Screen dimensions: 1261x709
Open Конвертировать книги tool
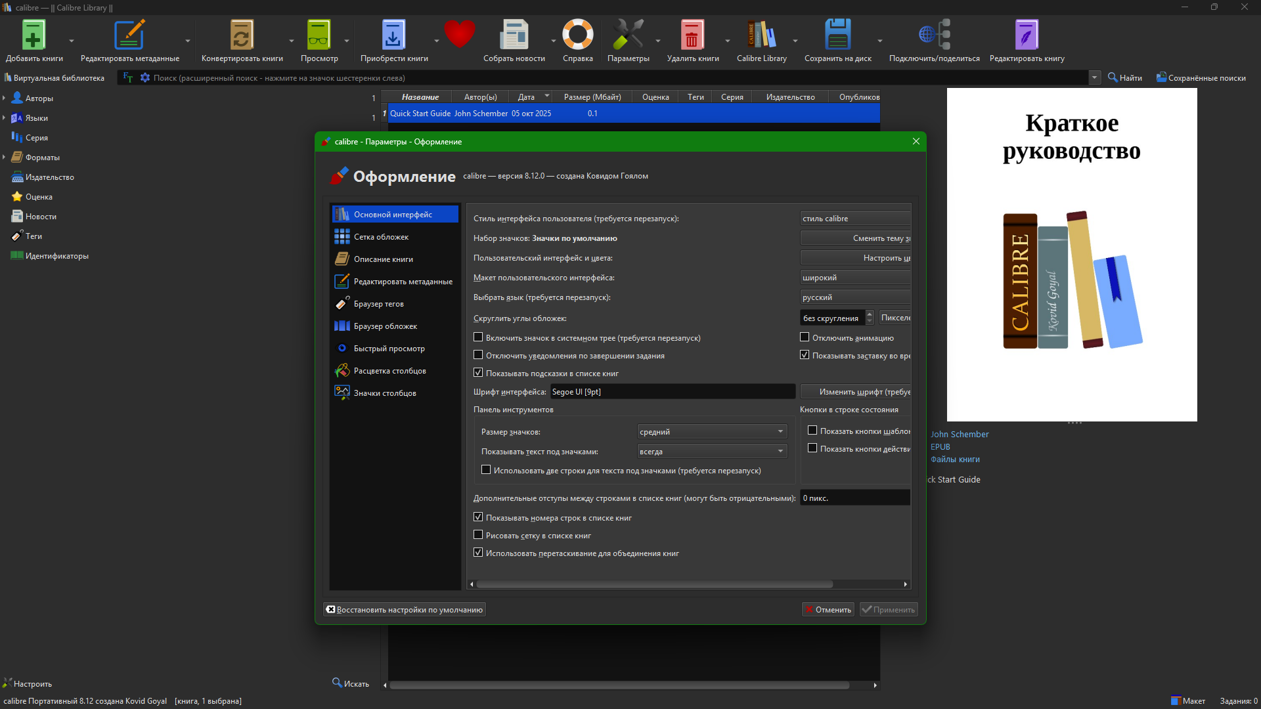coord(241,36)
